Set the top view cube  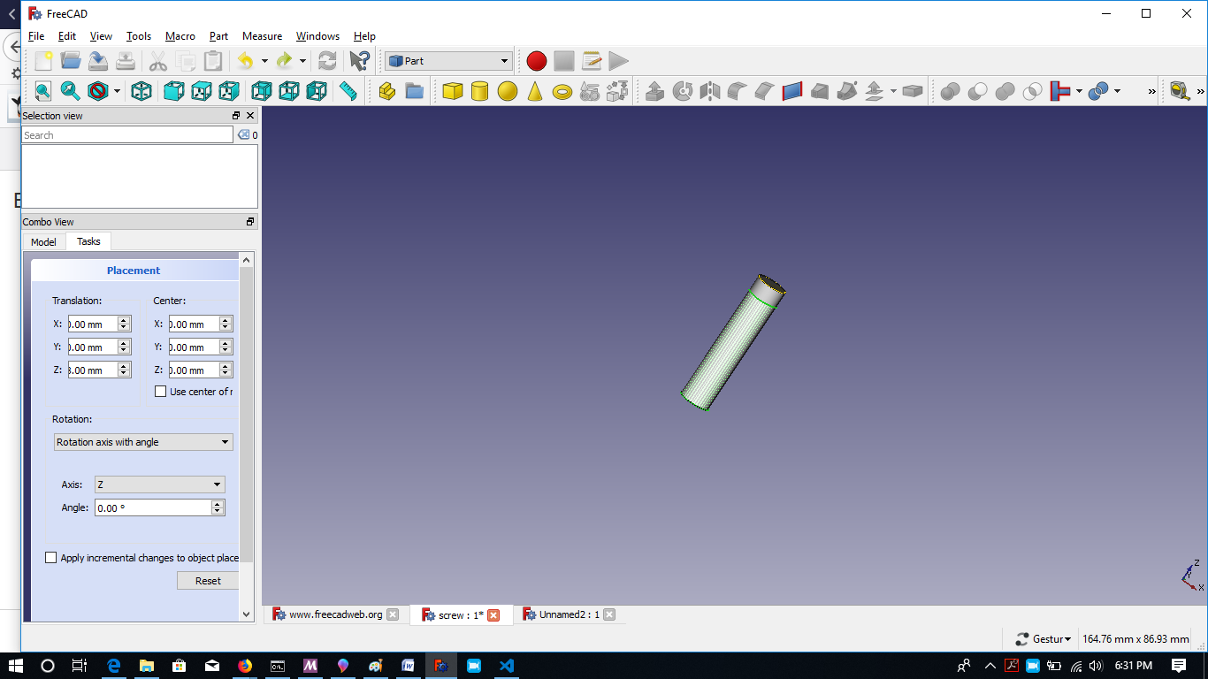tap(202, 91)
